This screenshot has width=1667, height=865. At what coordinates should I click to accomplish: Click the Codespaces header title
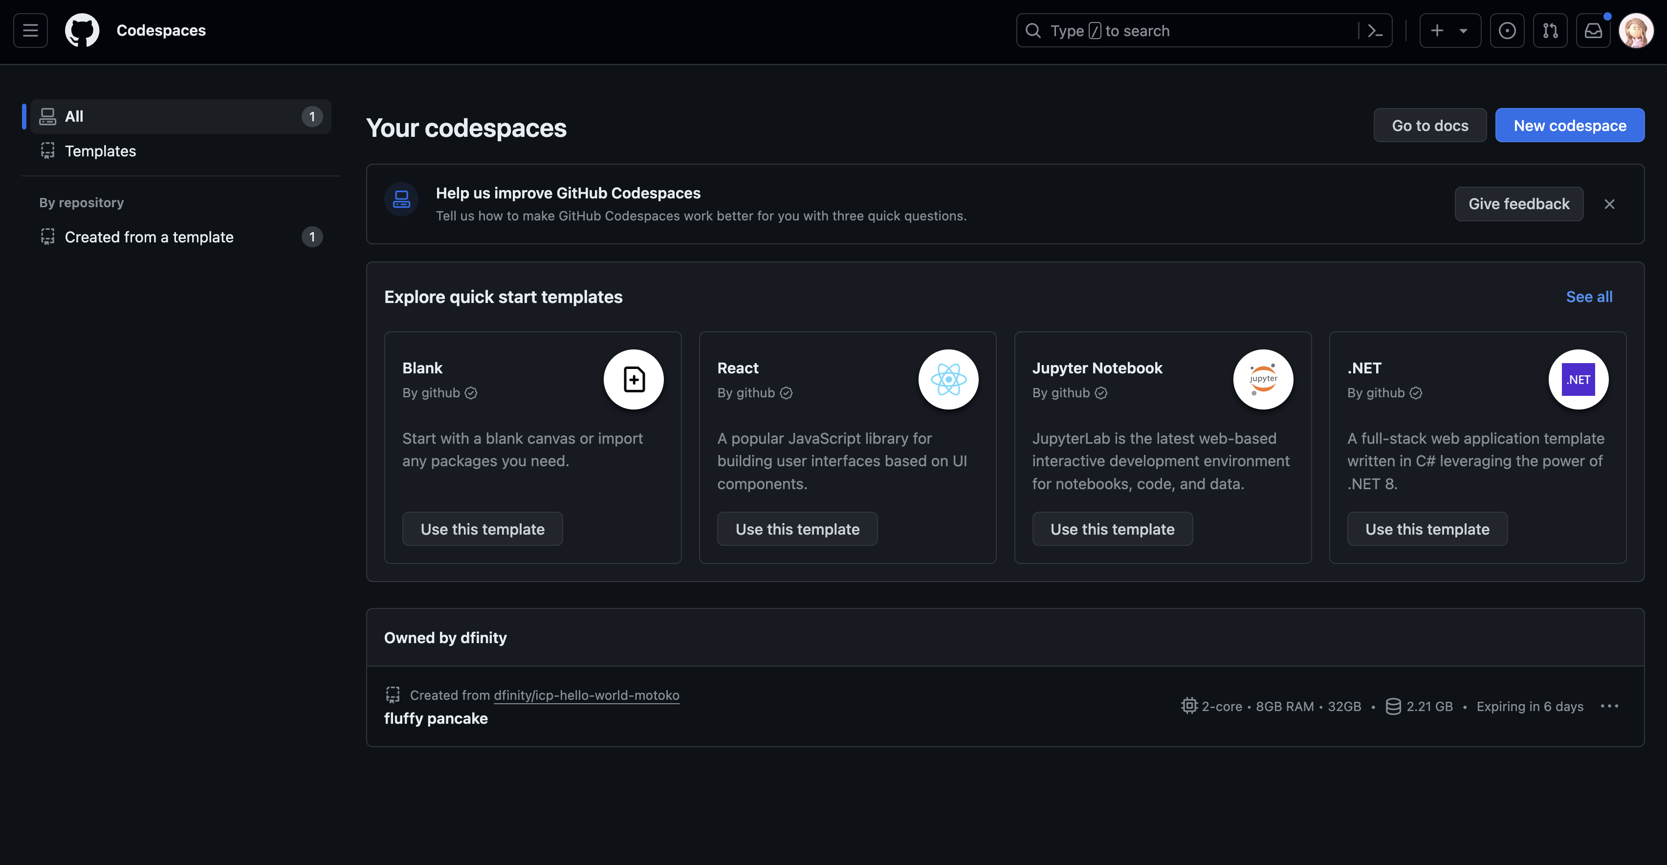point(161,30)
